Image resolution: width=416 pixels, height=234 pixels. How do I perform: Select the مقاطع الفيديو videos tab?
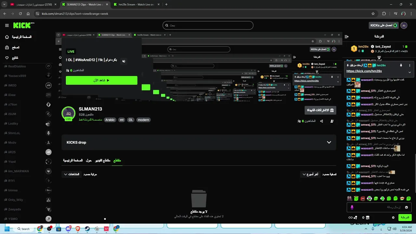click(103, 160)
